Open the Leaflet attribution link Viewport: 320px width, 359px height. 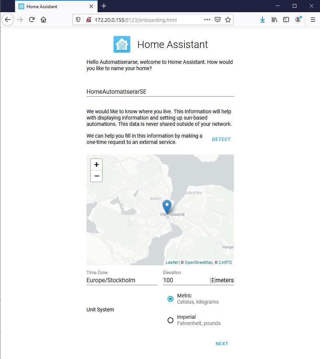172,262
